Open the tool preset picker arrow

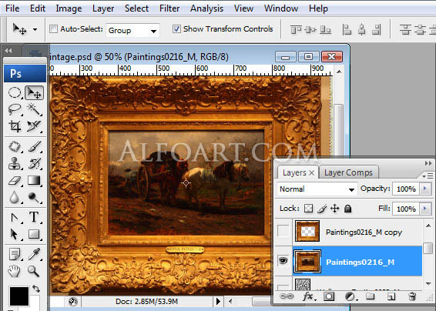(35, 29)
